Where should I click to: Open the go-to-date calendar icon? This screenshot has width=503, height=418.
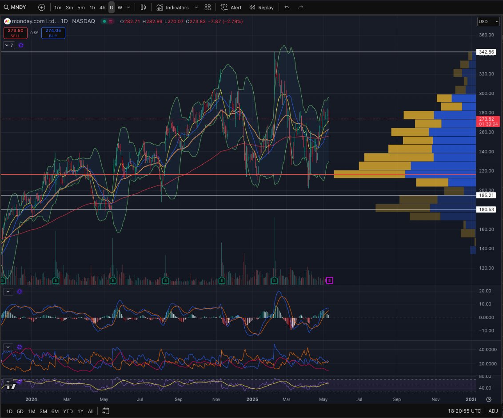pyautogui.click(x=106, y=411)
